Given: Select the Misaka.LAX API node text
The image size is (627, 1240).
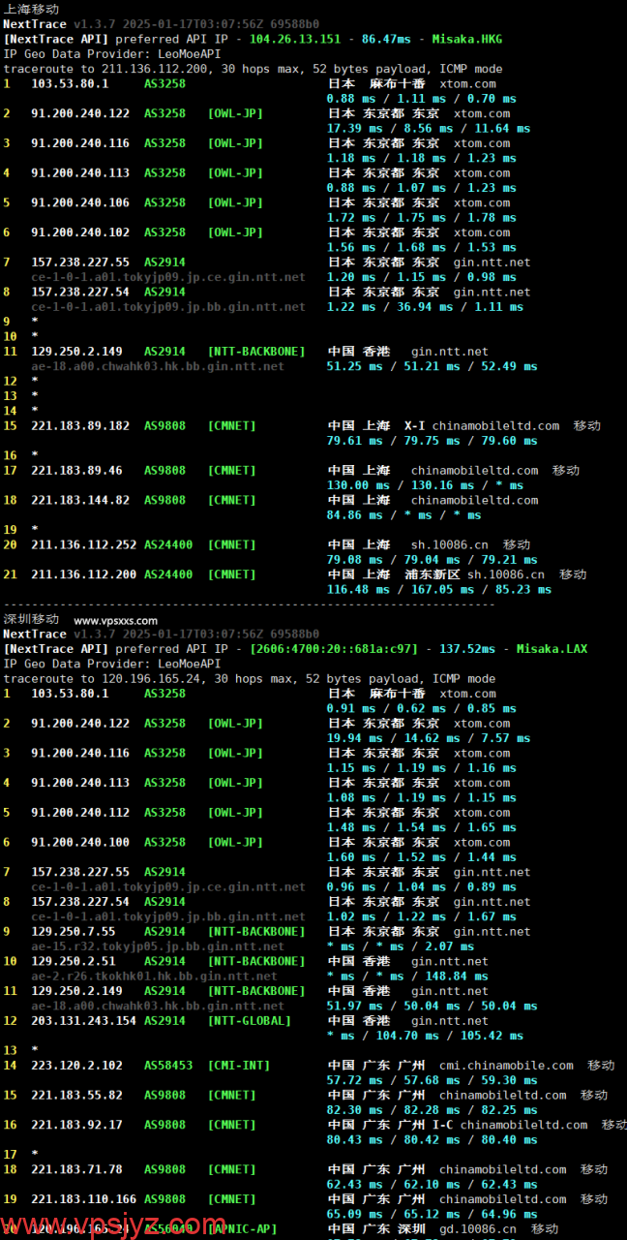Looking at the screenshot, I should click(552, 649).
